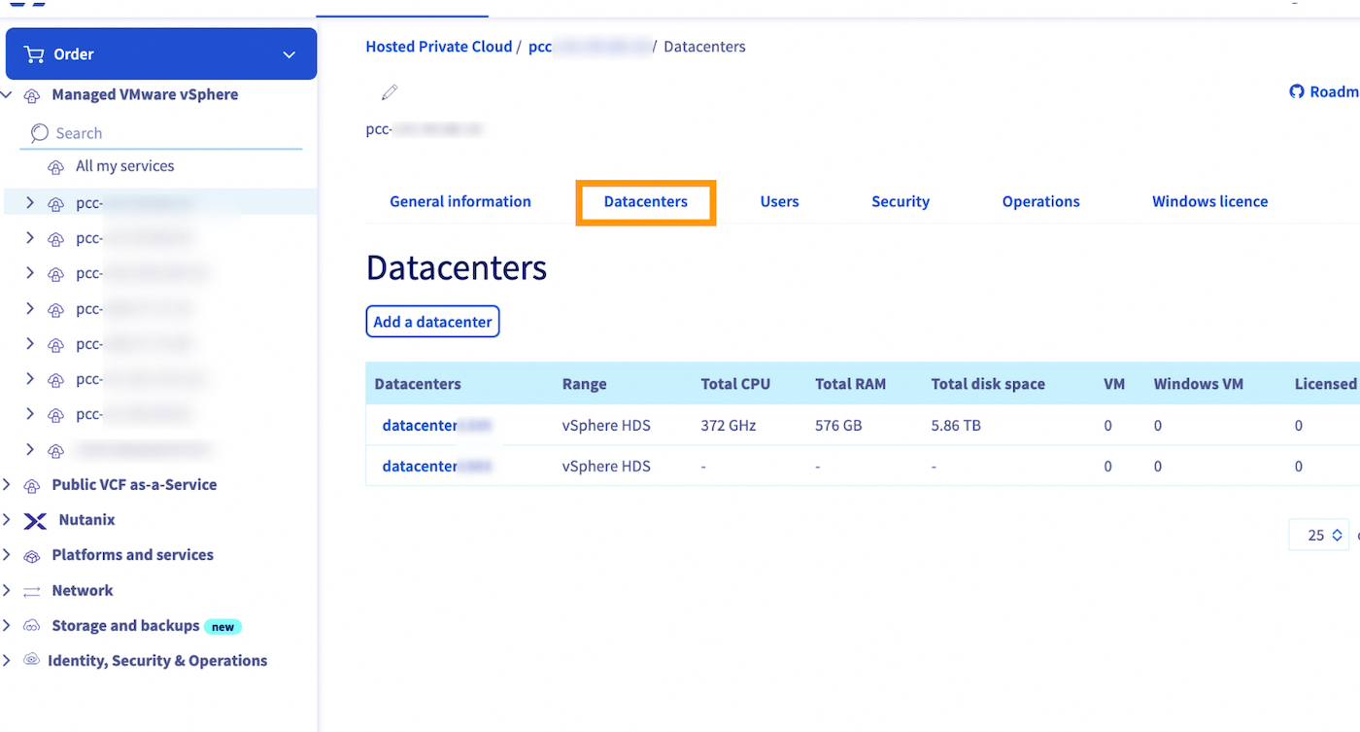Viewport: 1360px width, 732px height.
Task: Open the Security tab
Action: click(x=901, y=201)
